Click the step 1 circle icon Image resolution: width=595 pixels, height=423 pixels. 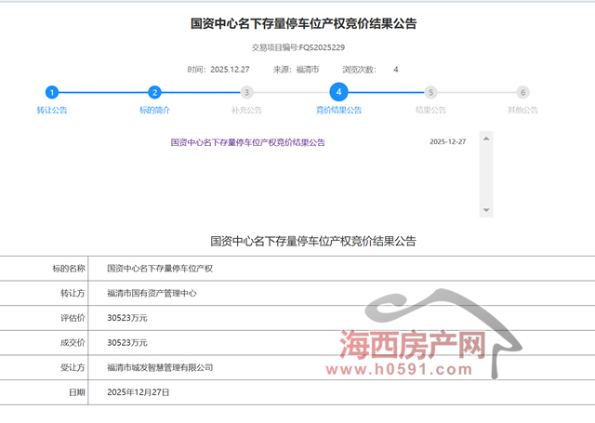click(x=52, y=92)
